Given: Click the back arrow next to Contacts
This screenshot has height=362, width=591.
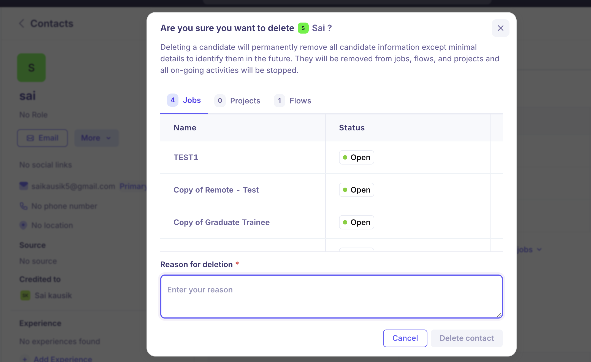Looking at the screenshot, I should coord(22,24).
